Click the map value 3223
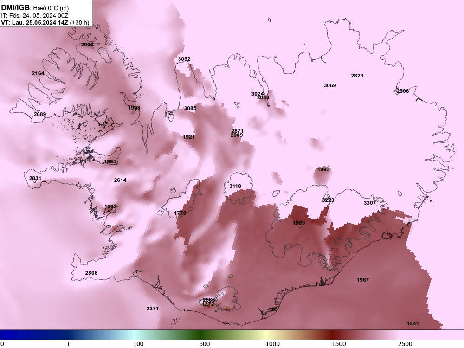 coord(328,200)
